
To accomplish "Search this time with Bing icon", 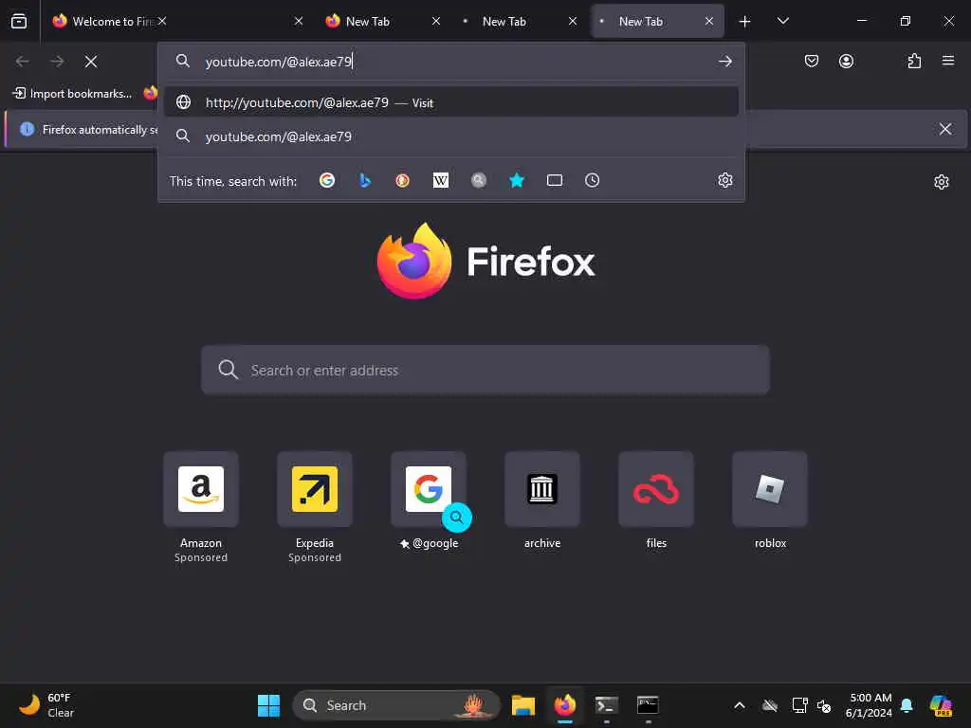I will pos(365,180).
